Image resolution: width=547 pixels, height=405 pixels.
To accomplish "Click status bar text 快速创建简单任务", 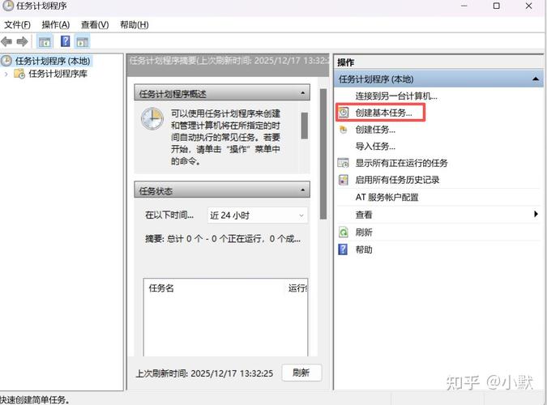I will tap(35, 400).
